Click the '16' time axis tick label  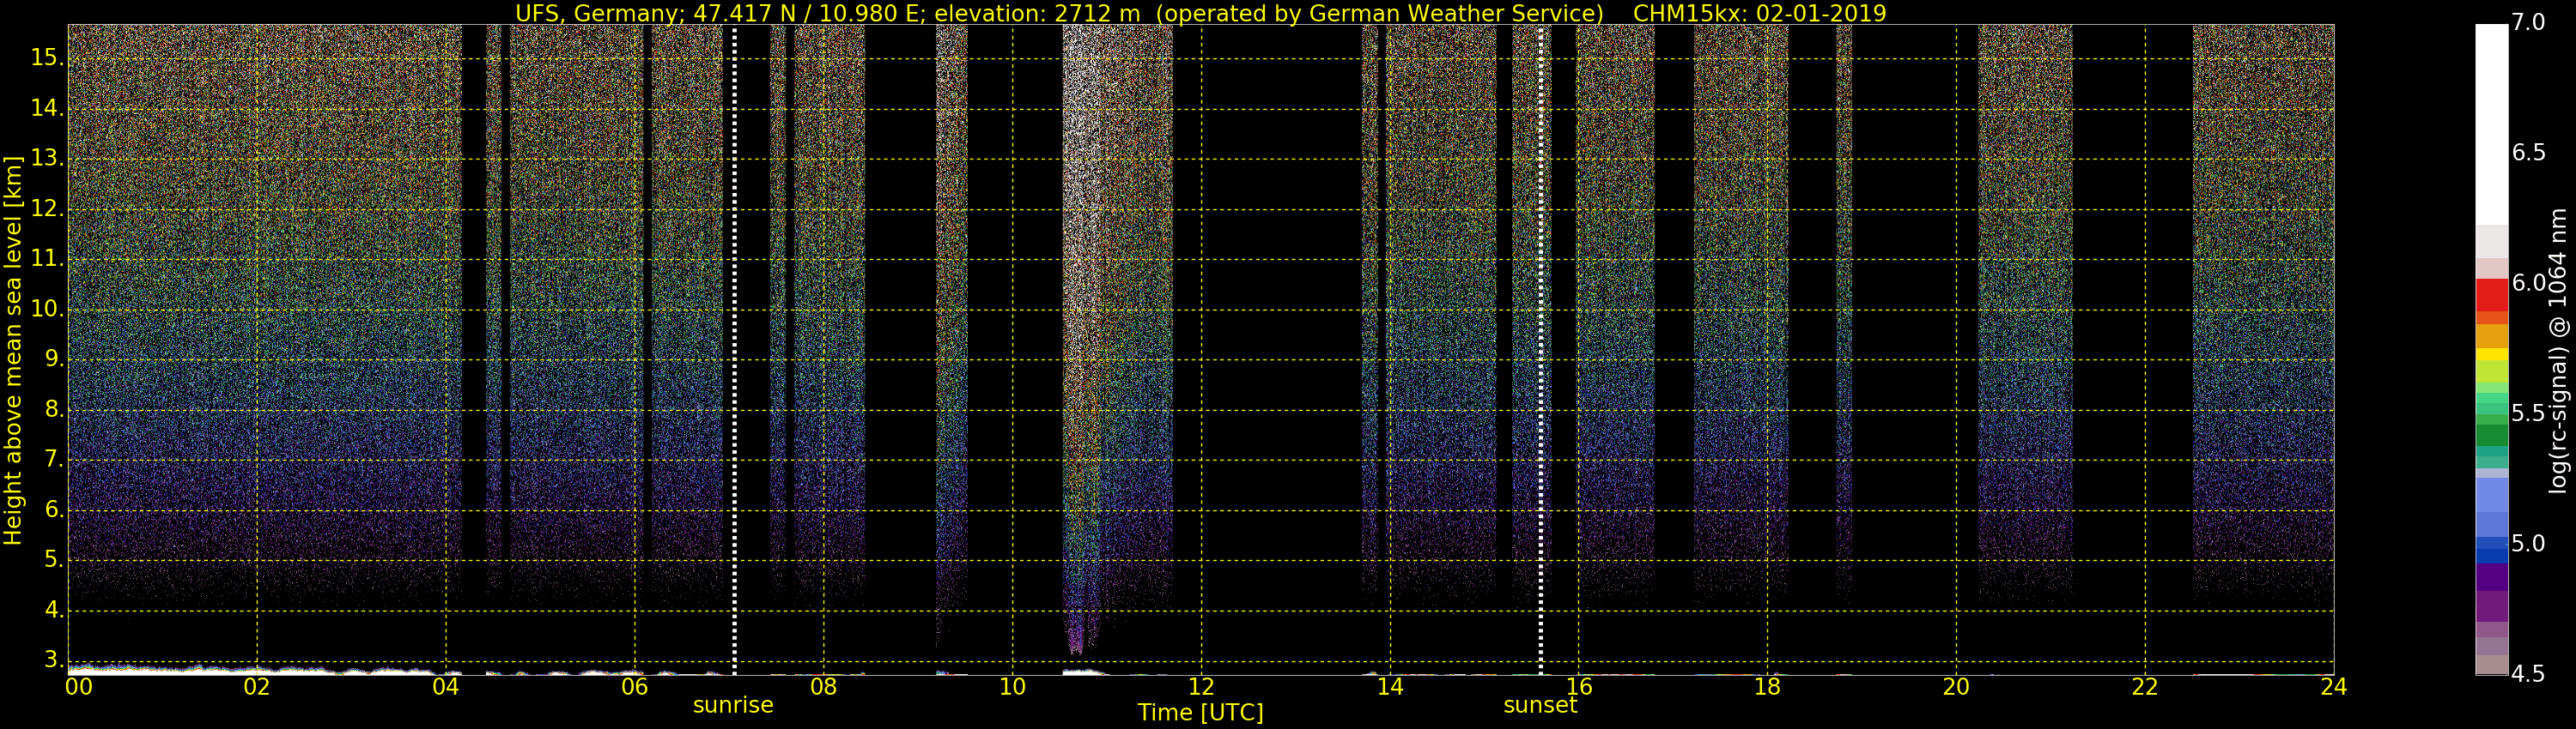coord(1579,687)
